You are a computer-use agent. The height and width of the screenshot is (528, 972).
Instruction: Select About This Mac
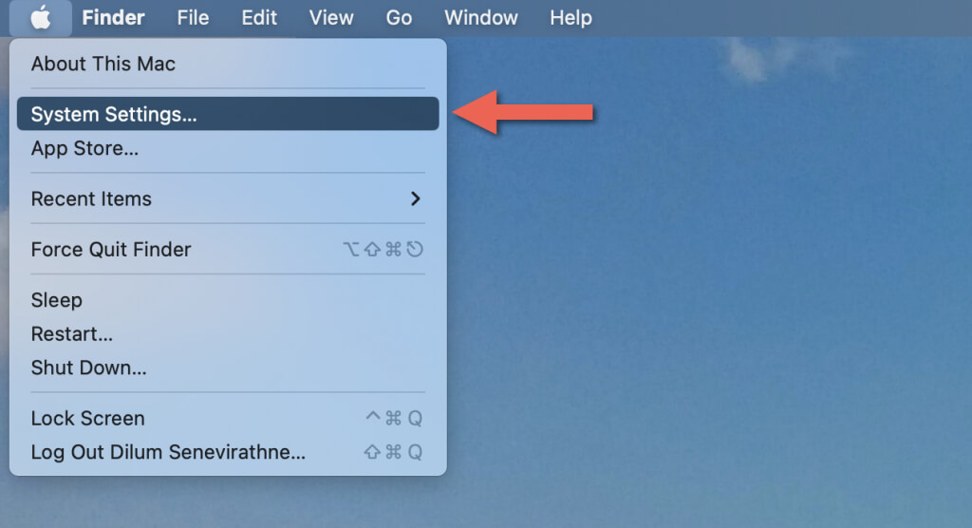point(103,65)
